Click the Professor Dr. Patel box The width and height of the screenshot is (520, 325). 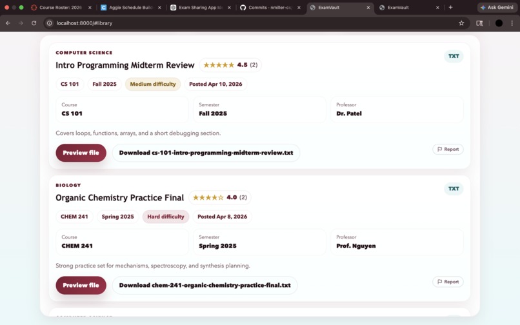click(397, 110)
